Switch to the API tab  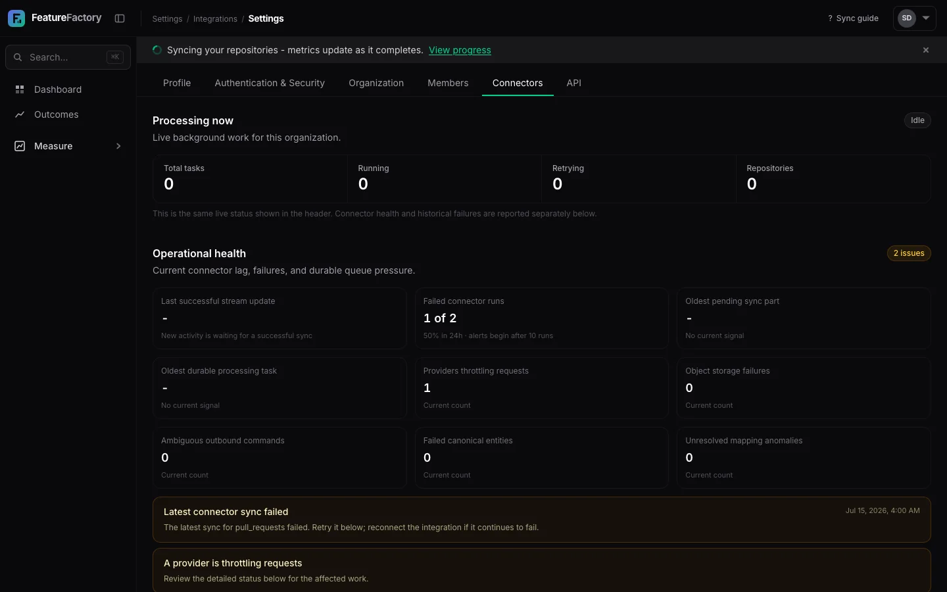coord(574,83)
